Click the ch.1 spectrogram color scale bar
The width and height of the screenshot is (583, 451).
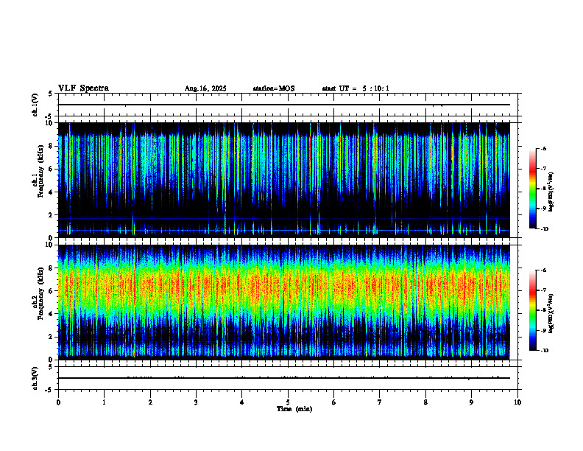tap(532, 189)
